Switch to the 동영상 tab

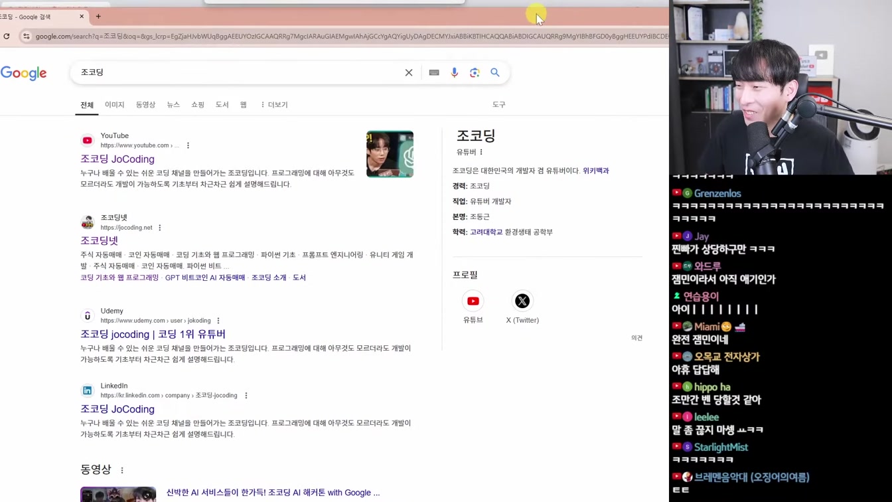click(x=145, y=105)
